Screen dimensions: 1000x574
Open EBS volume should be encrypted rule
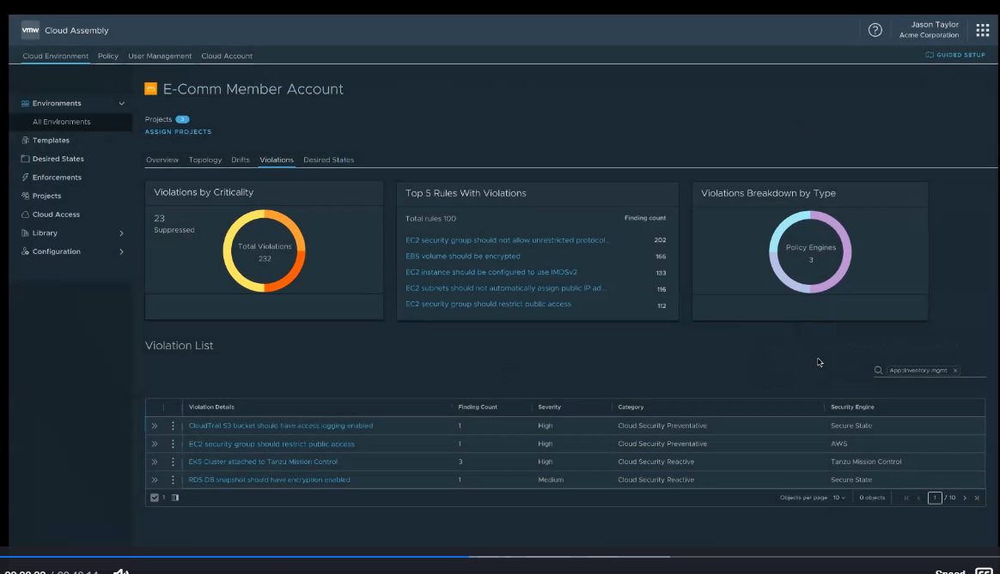(462, 257)
